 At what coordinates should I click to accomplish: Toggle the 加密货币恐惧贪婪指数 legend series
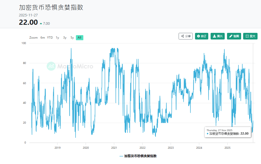click(x=138, y=156)
